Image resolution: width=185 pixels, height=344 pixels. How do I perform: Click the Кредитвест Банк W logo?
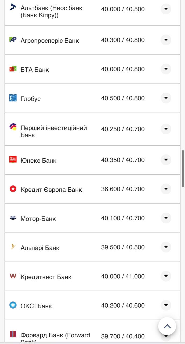(x=13, y=276)
